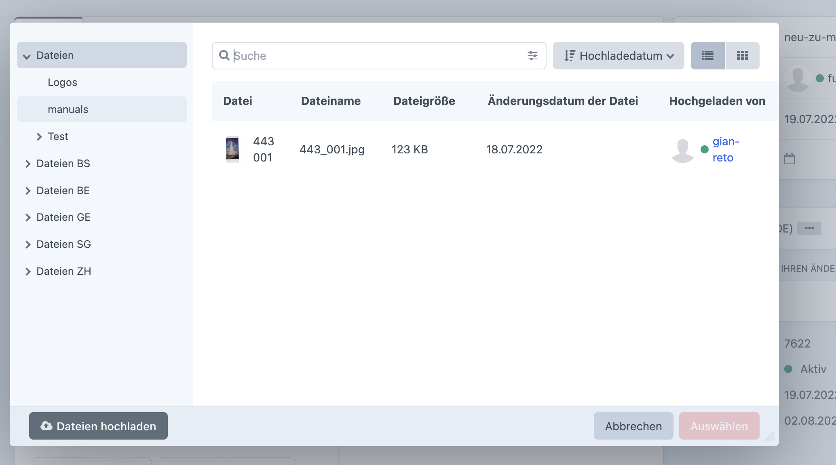The height and width of the screenshot is (465, 836).
Task: Expand the Dateien BS folder
Action: [28, 163]
